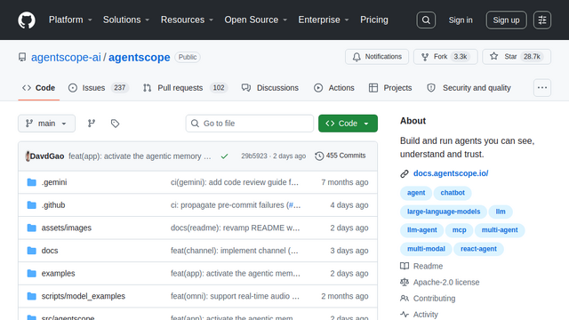This screenshot has width=569, height=320.
Task: Click the notifications bell icon
Action: [357, 57]
